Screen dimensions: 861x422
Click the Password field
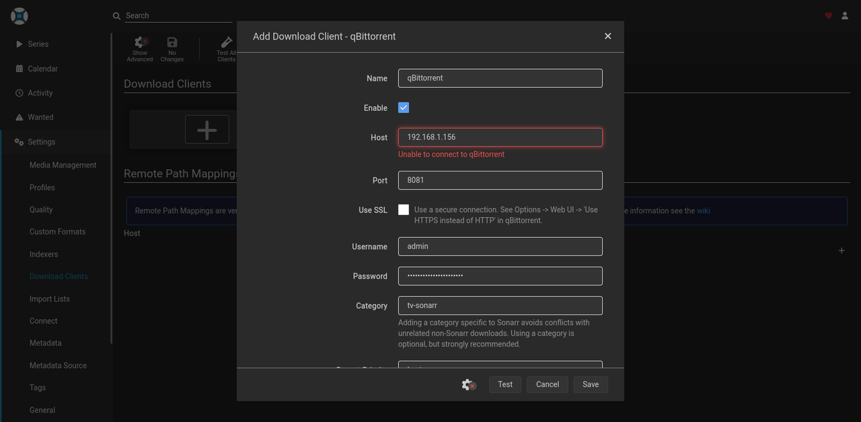(x=500, y=276)
